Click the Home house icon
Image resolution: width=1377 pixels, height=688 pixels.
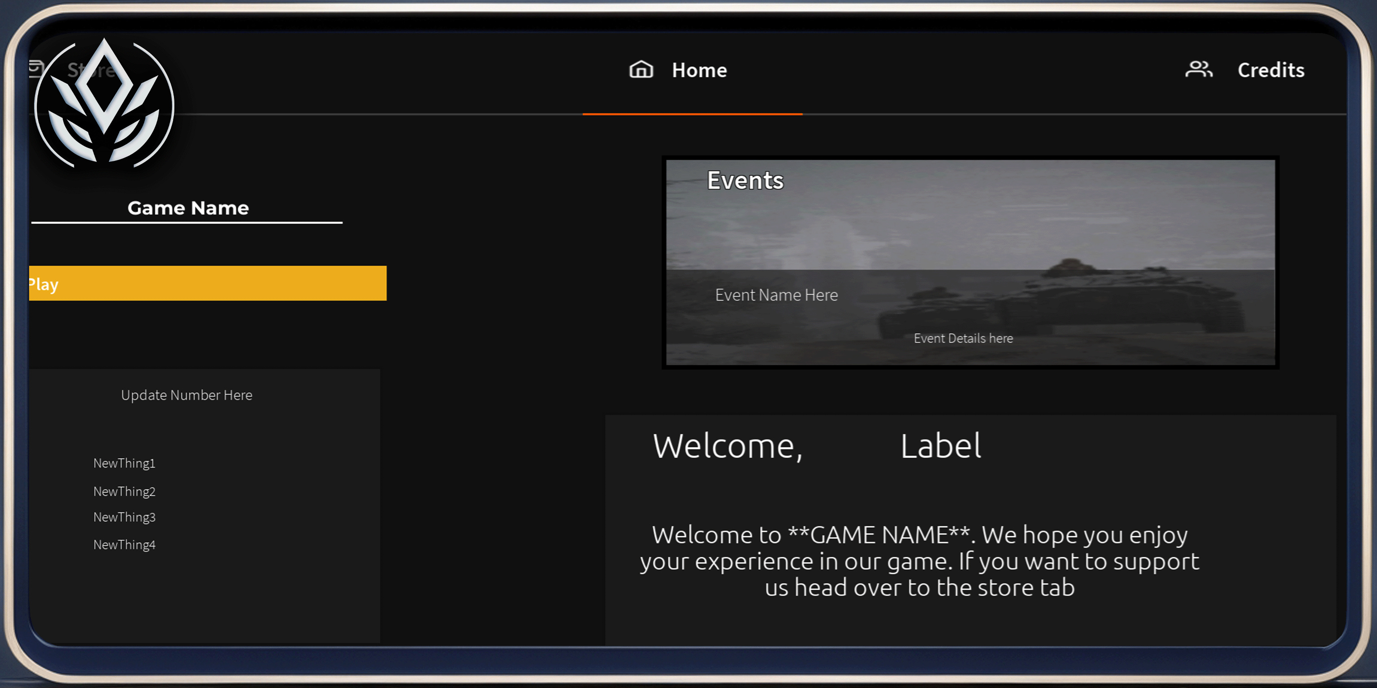[x=641, y=69]
